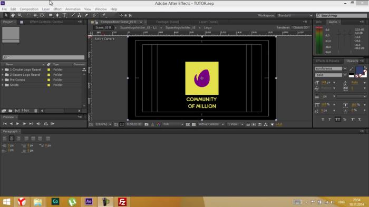Delete selected item with trash icon
Image resolution: width=369 pixels, height=207 pixels.
[x=36, y=111]
